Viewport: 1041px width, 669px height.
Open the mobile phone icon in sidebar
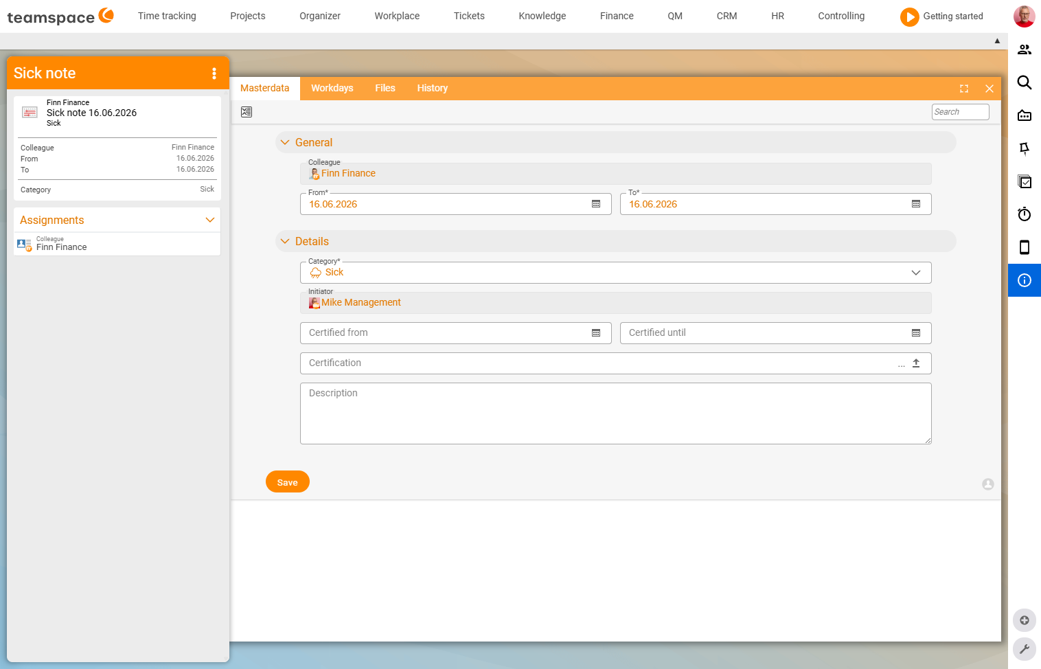pos(1025,247)
